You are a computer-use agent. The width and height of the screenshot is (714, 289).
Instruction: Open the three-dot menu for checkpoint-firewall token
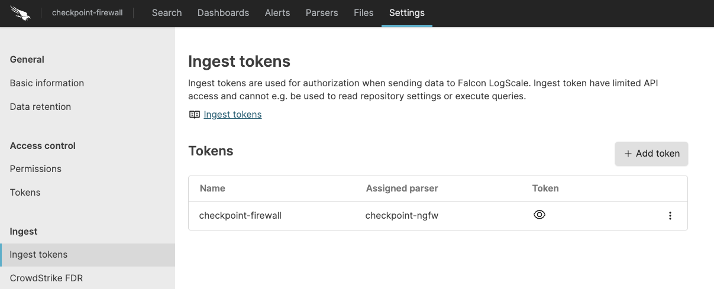(670, 216)
